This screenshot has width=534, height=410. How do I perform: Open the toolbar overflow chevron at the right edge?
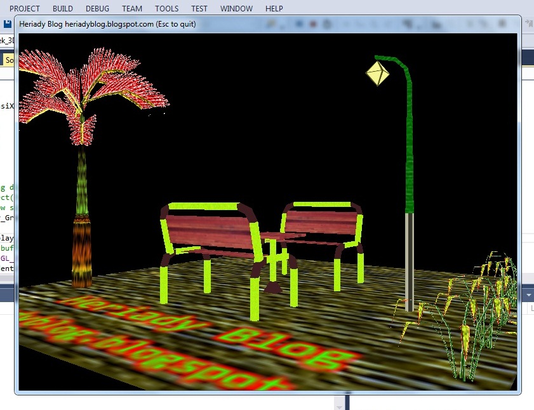528,23
